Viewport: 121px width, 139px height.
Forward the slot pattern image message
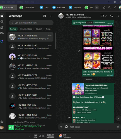point(79,51)
